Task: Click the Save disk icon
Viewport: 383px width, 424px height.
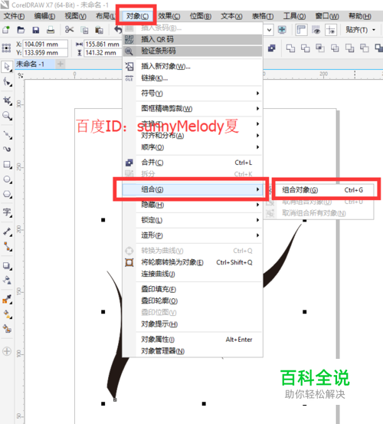Action: pyautogui.click(x=36, y=30)
